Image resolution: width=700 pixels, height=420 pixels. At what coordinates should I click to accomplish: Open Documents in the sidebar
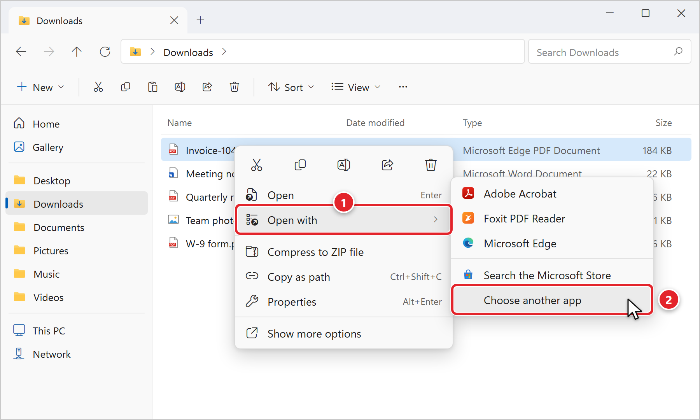point(77,227)
